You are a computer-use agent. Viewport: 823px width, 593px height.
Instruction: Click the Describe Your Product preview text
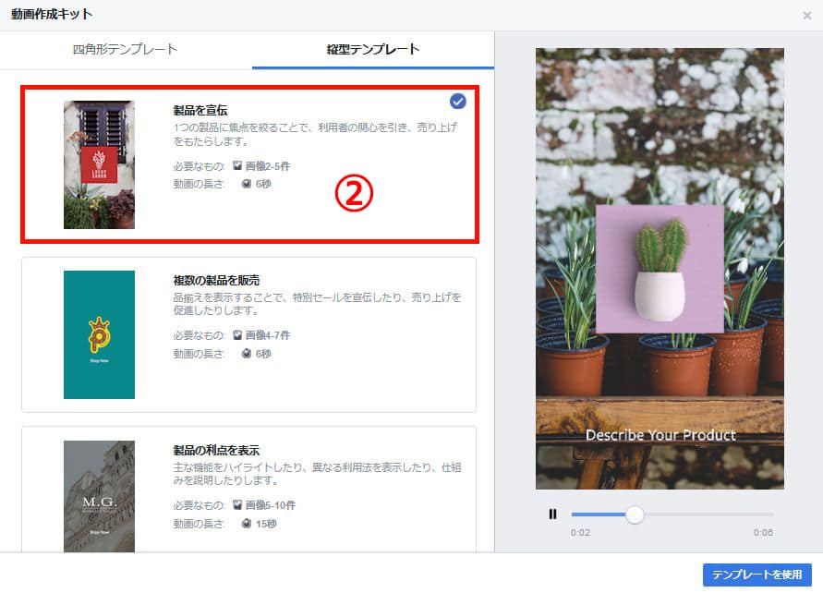click(x=660, y=435)
